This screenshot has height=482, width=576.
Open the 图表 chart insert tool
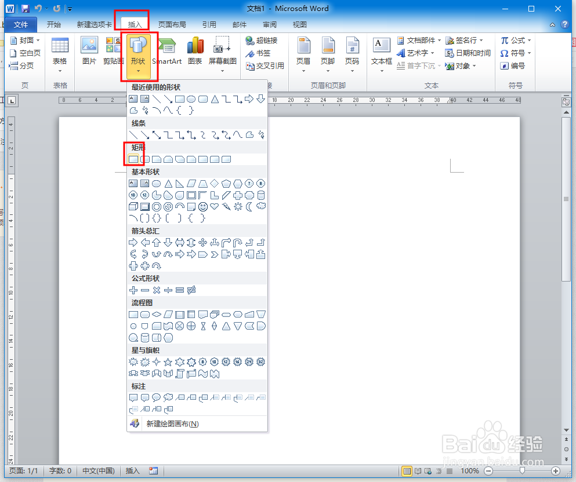pos(195,51)
